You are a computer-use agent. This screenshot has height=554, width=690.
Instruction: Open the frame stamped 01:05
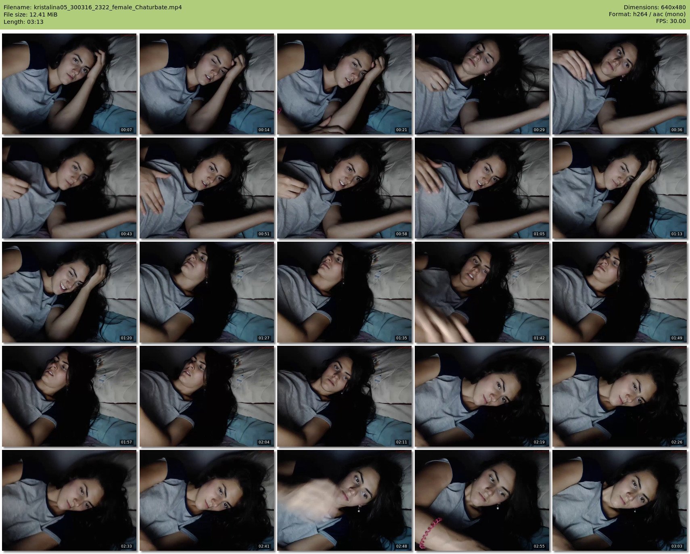(482, 188)
